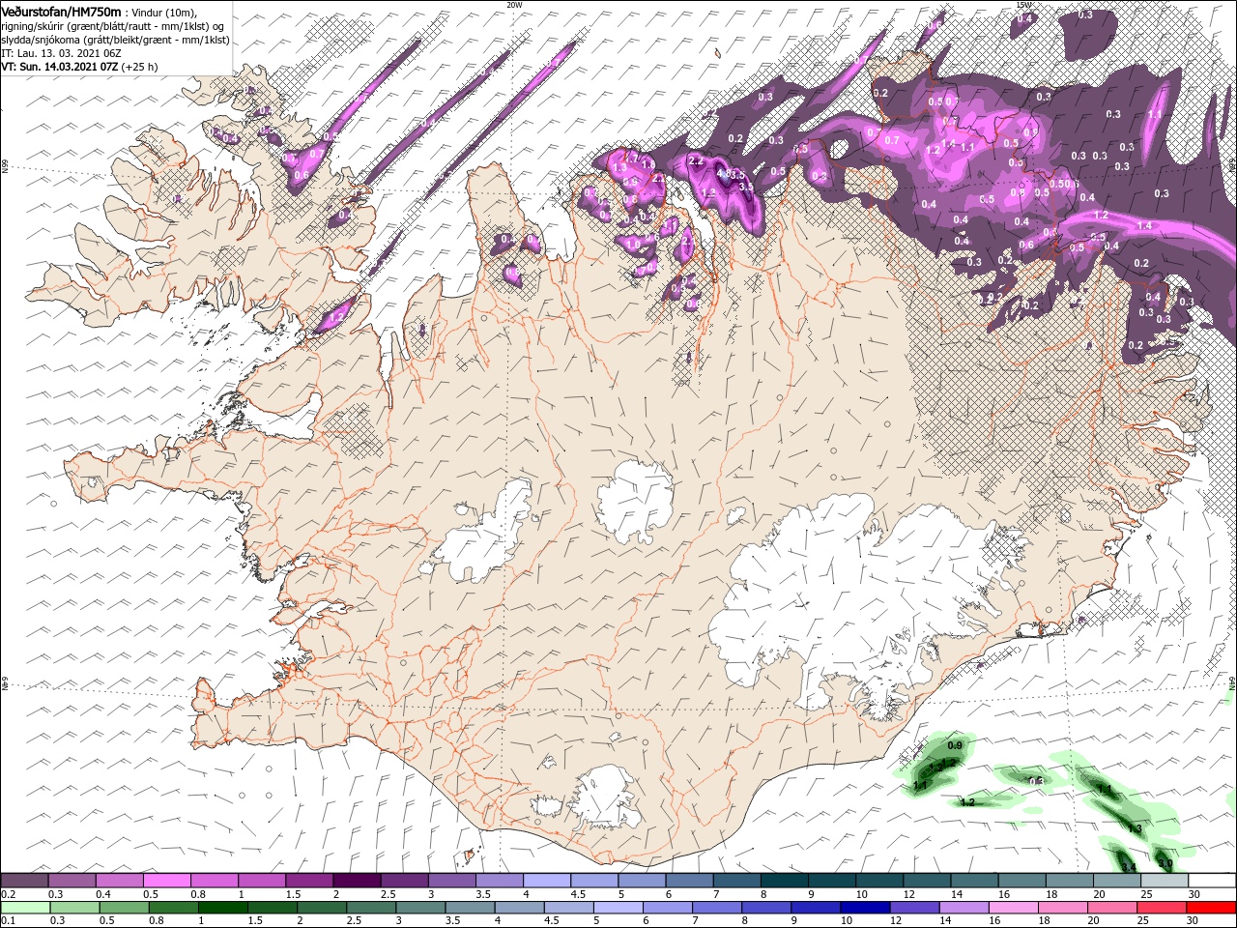Viewport: 1237px width, 928px height.
Task: Click the 0.9 value on green rain patch
Action: [x=955, y=745]
